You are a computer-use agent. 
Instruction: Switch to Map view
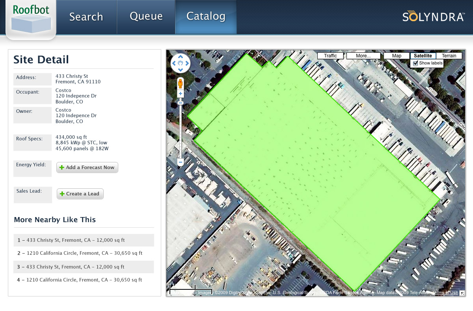pyautogui.click(x=397, y=56)
